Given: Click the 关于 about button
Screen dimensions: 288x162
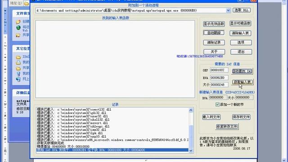Looking at the screenshot, I should [214, 52].
